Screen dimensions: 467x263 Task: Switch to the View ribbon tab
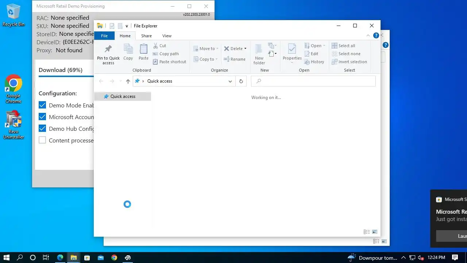pos(167,36)
